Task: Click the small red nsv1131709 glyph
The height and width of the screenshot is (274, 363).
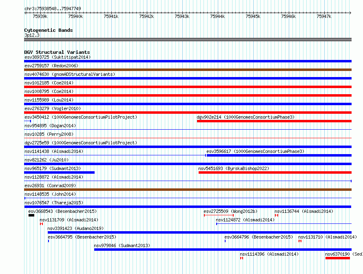Action: (x=42, y=224)
